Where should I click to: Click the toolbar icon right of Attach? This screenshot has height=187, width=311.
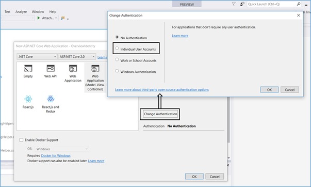63,18
